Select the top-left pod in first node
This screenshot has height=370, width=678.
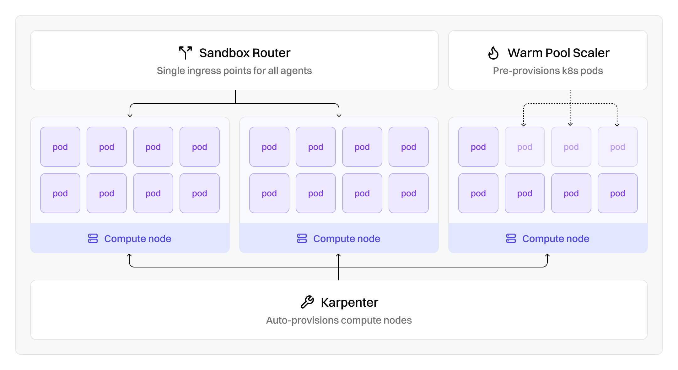(x=60, y=147)
